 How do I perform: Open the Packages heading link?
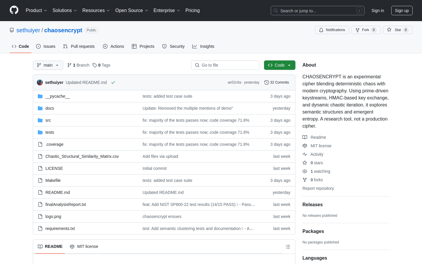(x=313, y=231)
